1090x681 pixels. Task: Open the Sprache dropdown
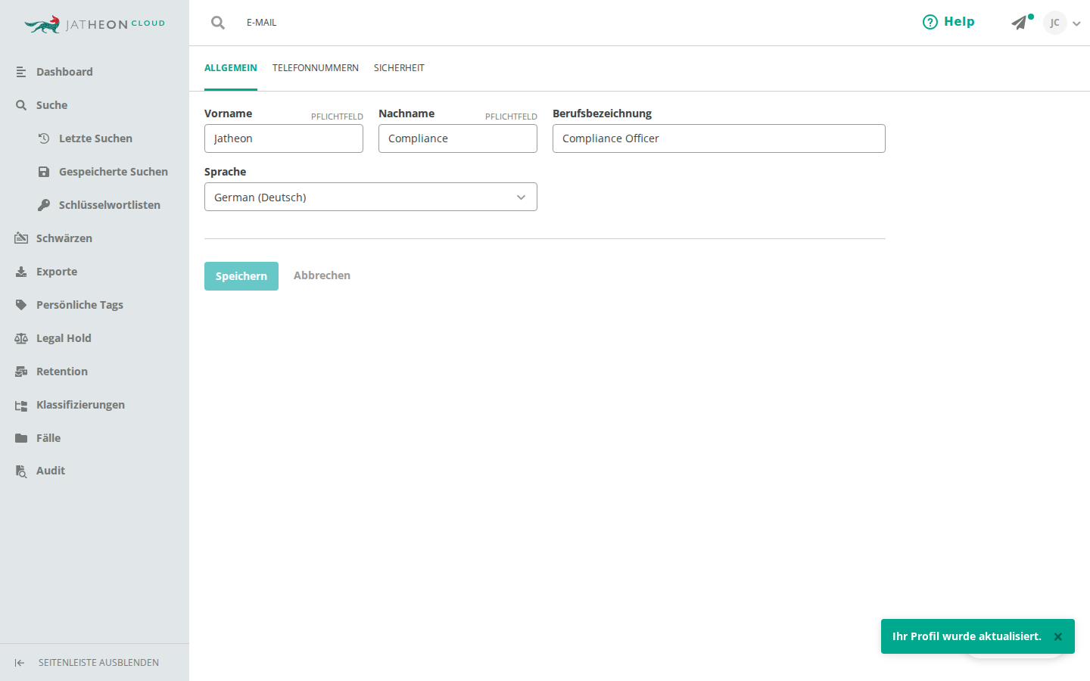[x=371, y=197]
